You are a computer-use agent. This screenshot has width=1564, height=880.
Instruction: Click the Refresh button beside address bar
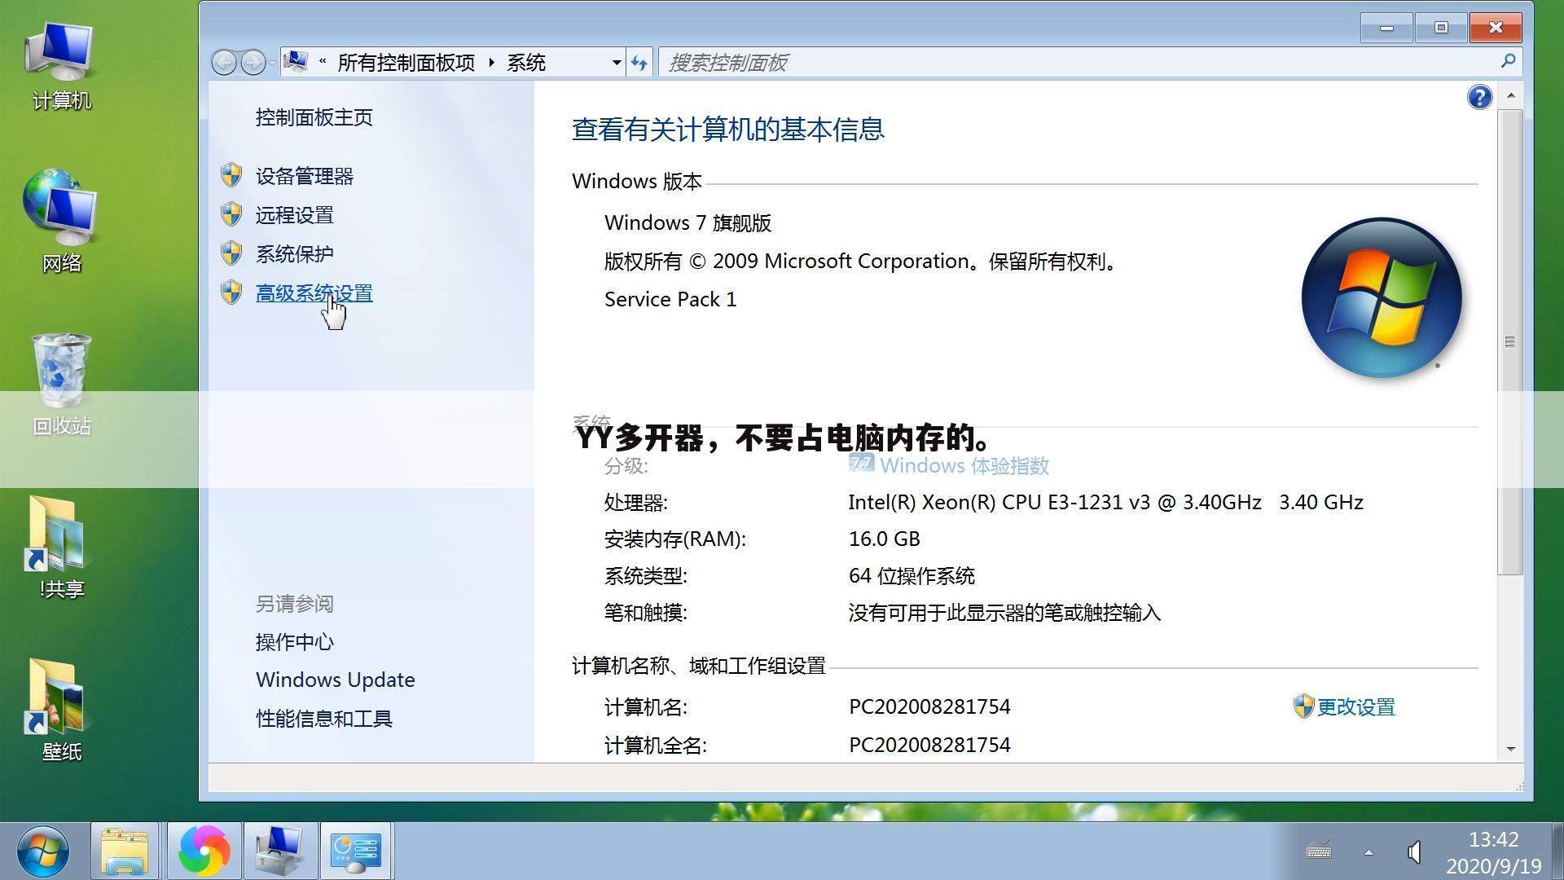click(639, 63)
